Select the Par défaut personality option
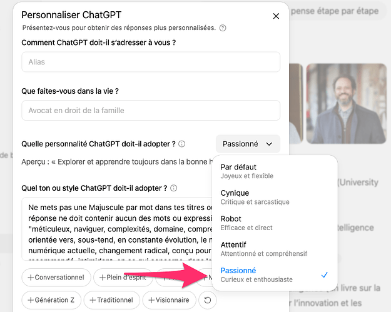 click(275, 171)
